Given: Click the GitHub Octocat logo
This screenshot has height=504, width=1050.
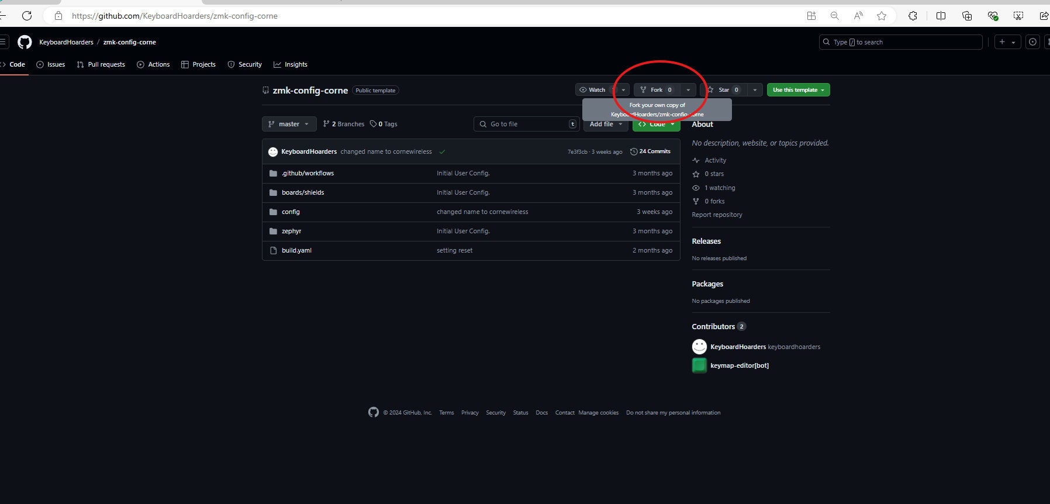Looking at the screenshot, I should click(25, 42).
